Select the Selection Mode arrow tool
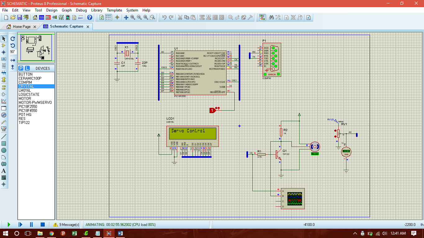This screenshot has height=238, width=424. coord(4,39)
